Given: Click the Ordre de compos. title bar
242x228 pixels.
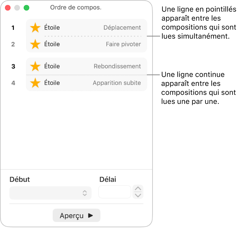Looking at the screenshot, I should point(76,7).
